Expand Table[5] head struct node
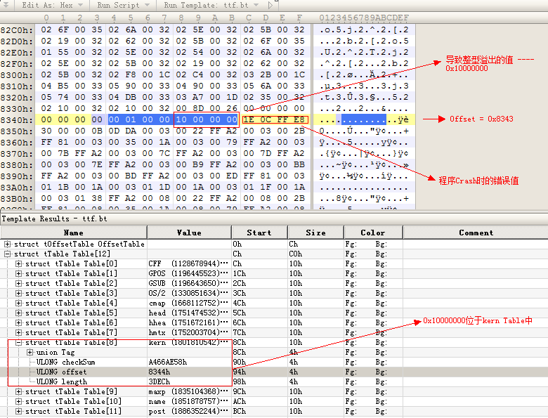Screen dimensions: 548x418 18,313
